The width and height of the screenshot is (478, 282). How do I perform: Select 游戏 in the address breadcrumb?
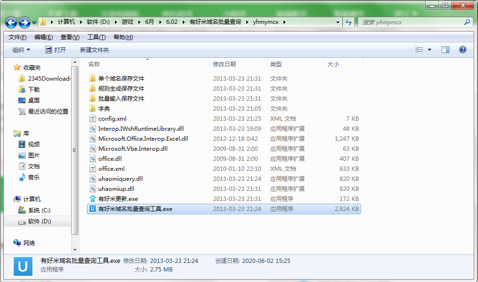tap(127, 22)
